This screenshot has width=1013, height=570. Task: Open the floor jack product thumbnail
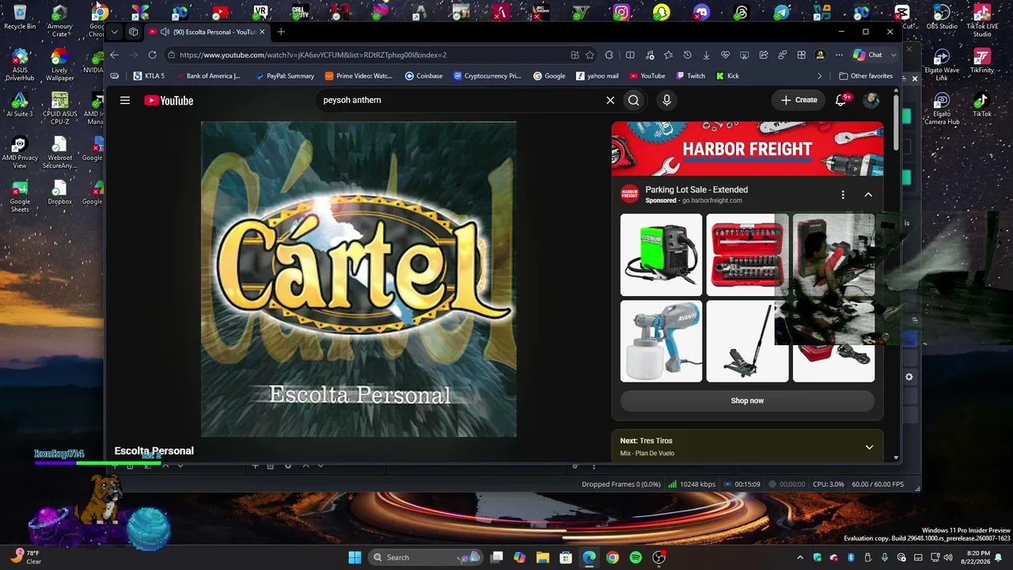click(x=747, y=341)
